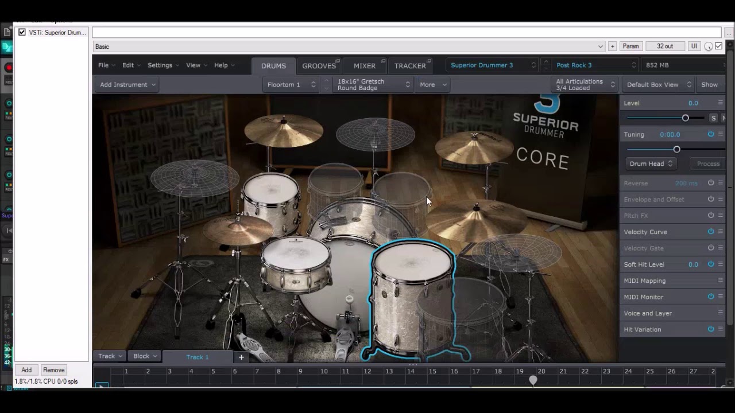This screenshot has height=413, width=735.
Task: Click the wireframe cymbal at top center
Action: tap(375, 134)
